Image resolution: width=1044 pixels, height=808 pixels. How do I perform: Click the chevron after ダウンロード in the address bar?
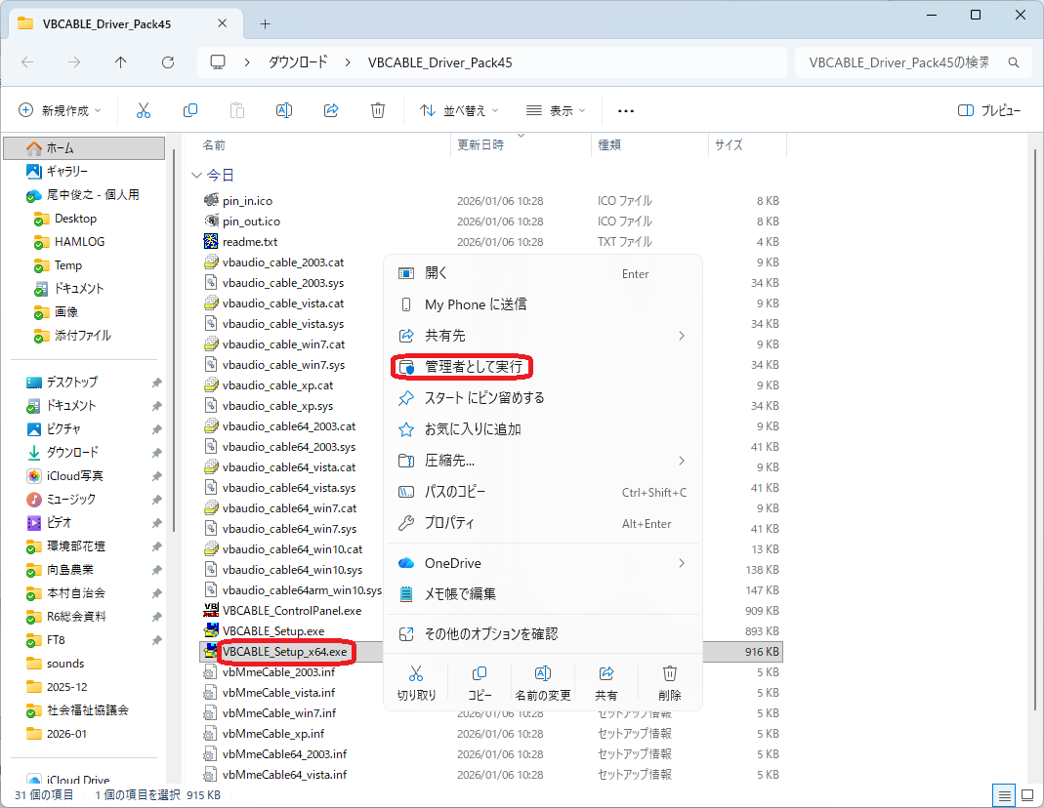(348, 62)
